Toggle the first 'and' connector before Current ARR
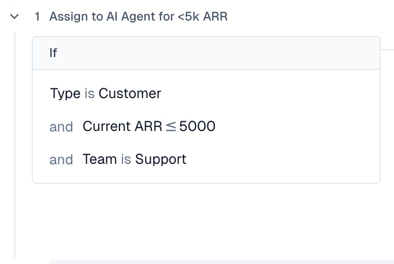 click(61, 126)
